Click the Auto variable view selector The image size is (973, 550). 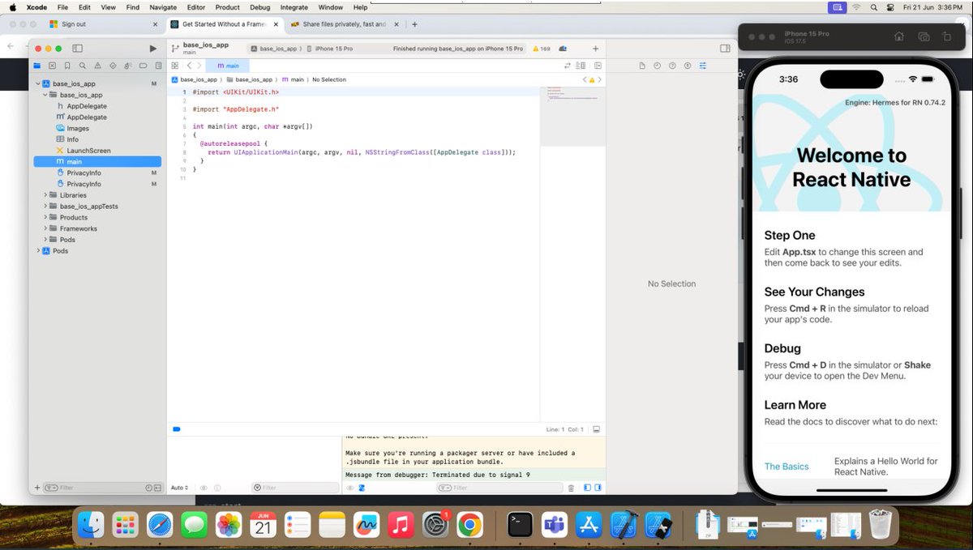pyautogui.click(x=179, y=487)
